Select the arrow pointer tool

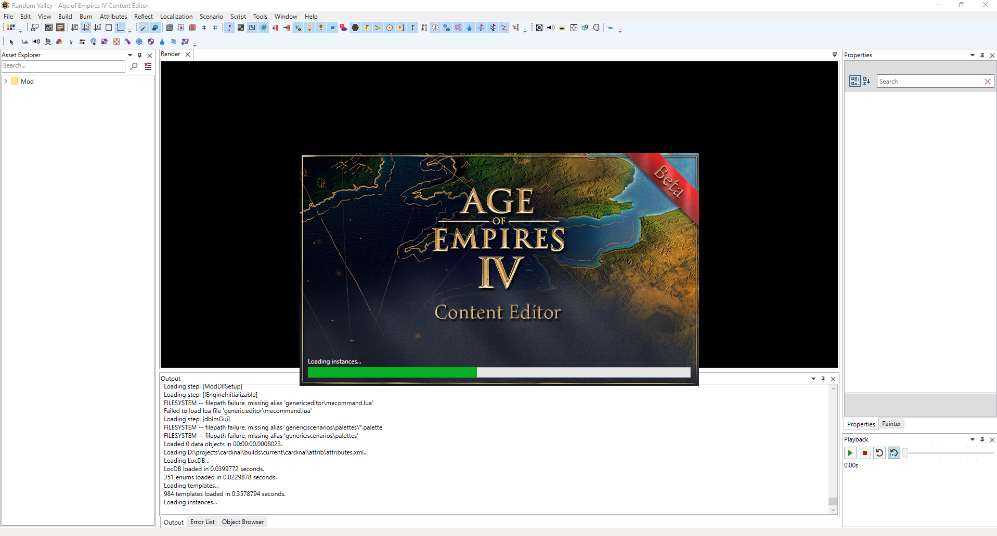tap(11, 42)
